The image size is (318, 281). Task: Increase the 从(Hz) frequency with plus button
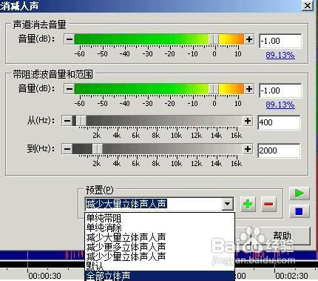pyautogui.click(x=248, y=121)
